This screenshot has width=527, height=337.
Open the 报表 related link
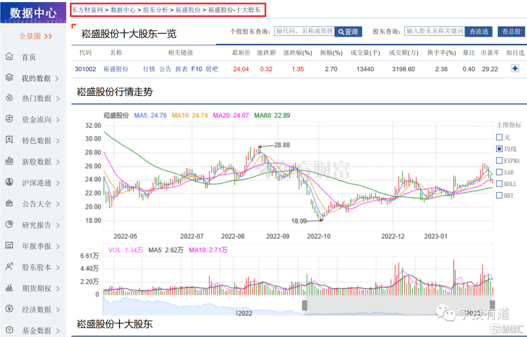(x=181, y=69)
